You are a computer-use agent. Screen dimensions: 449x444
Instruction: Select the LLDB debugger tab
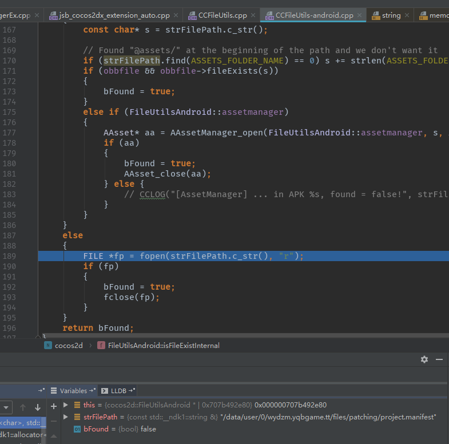(x=118, y=391)
